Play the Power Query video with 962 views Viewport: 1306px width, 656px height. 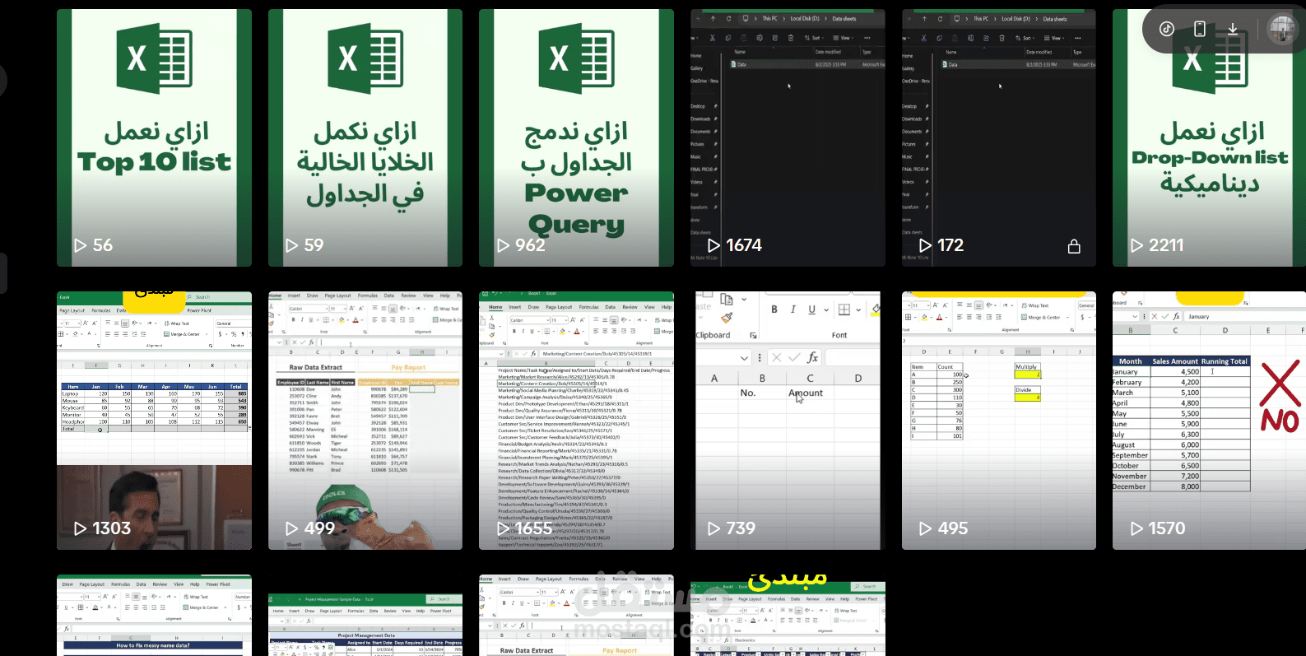tap(576, 137)
